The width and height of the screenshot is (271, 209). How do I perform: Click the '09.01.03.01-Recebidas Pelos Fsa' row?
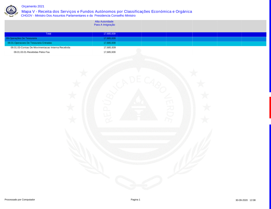pyautogui.click(x=32, y=52)
